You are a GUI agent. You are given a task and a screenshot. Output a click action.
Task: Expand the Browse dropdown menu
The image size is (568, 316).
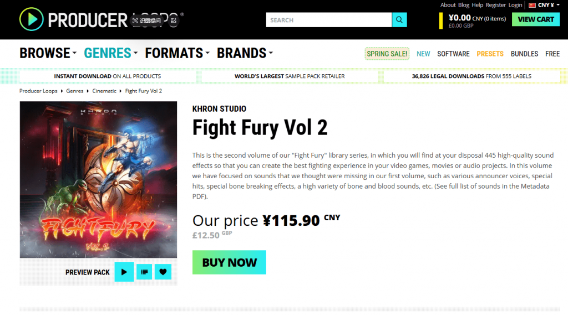tap(48, 53)
